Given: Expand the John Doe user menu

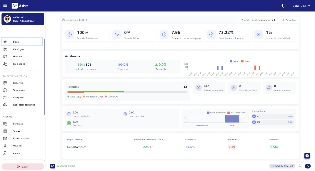Looking at the screenshot, I should tap(301, 6).
